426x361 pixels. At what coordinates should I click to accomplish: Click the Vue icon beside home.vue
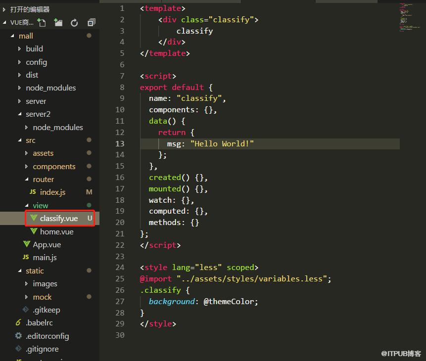[x=34, y=231]
